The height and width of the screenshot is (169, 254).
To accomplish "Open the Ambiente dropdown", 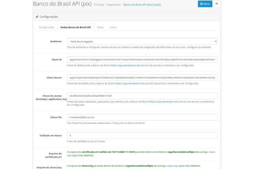I will tap(142, 41).
